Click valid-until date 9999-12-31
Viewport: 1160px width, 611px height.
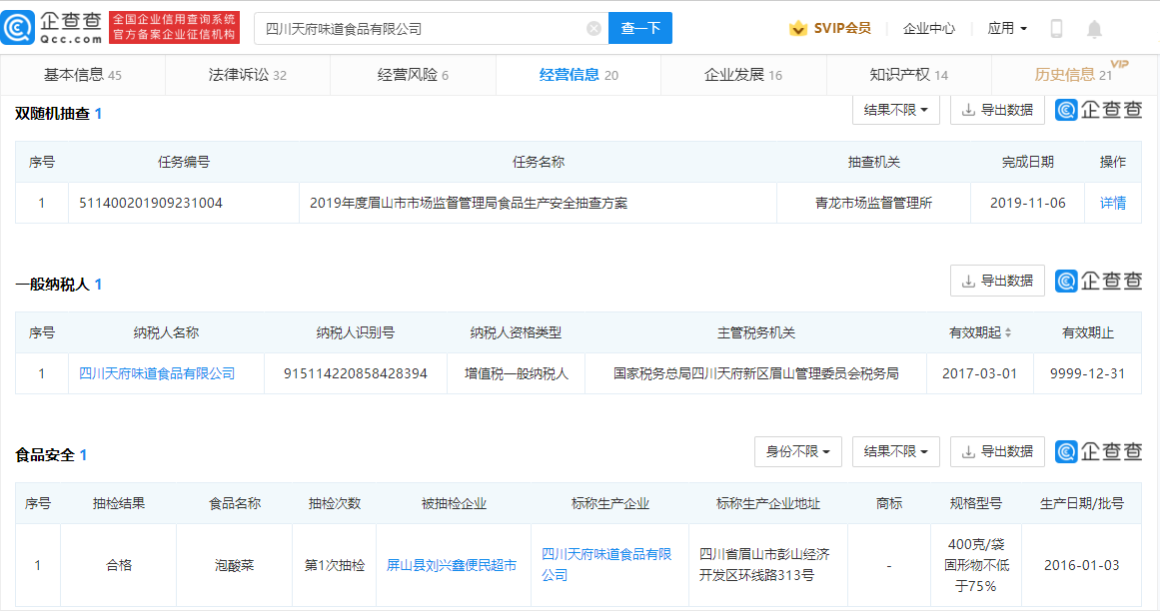[1087, 373]
